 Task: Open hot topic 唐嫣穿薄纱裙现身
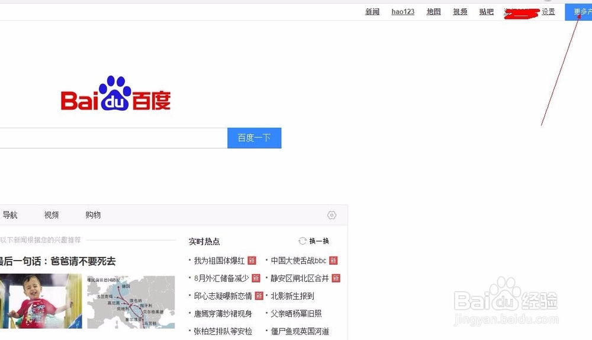point(223,313)
